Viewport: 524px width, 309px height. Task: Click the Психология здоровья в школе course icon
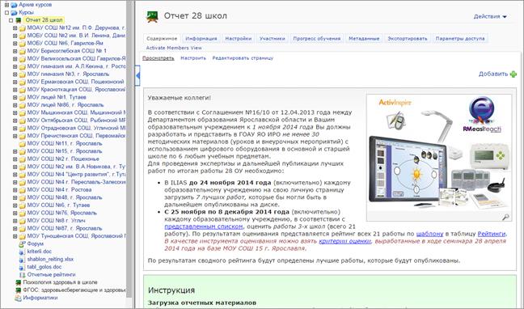(19, 282)
